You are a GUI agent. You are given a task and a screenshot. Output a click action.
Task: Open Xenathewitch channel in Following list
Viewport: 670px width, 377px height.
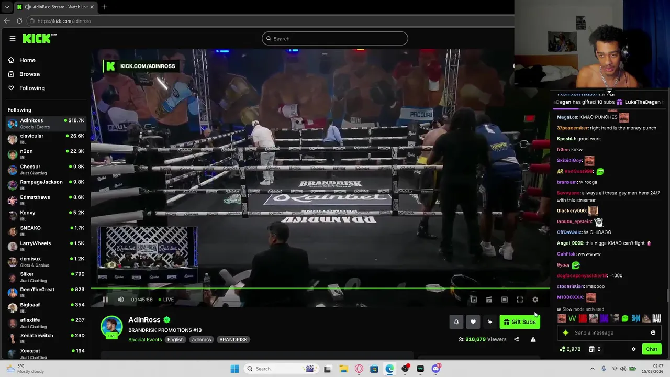[46, 338]
